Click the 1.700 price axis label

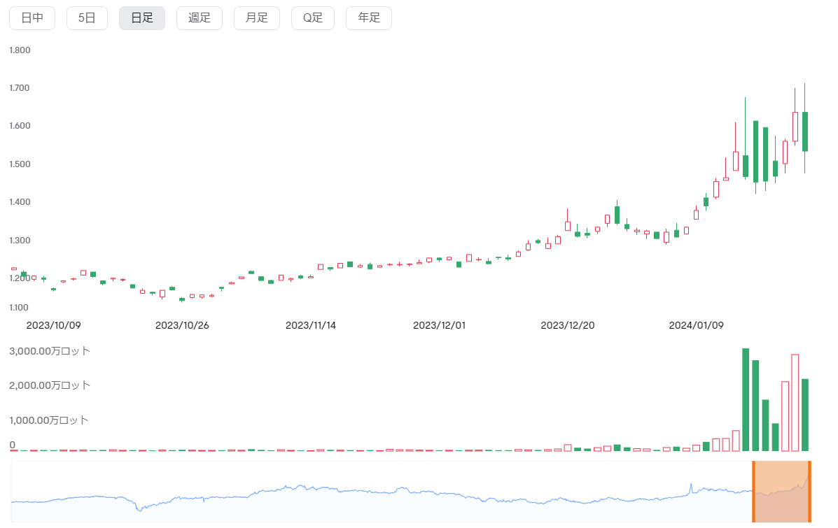pyautogui.click(x=20, y=88)
